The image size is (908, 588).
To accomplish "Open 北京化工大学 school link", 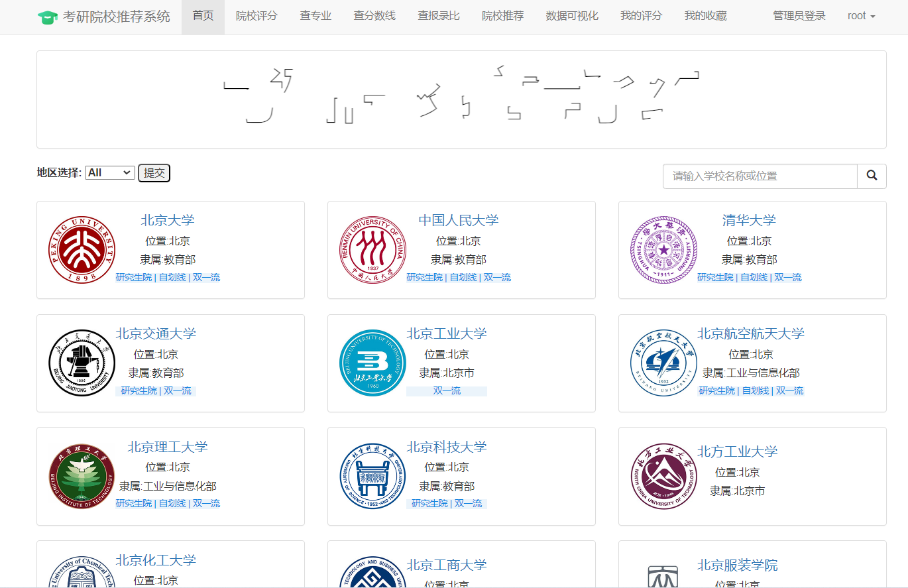I will [x=156, y=560].
